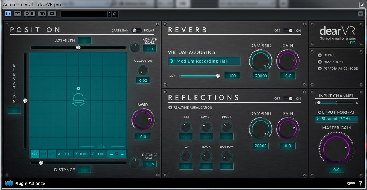367x190 pixels.
Task: Toggle the Cartesian/Polar position switch
Action: pyautogui.click(x=136, y=30)
